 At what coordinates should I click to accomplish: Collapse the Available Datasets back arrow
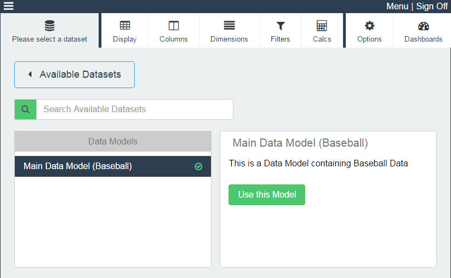30,74
